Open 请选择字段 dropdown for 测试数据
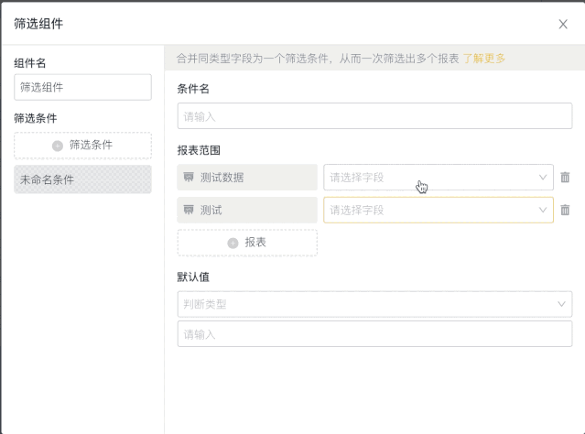 point(439,178)
